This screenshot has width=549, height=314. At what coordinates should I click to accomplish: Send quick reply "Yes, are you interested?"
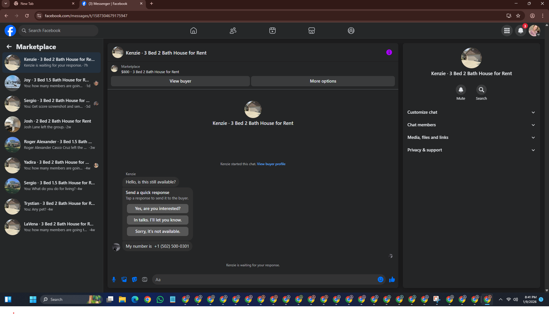click(x=158, y=209)
